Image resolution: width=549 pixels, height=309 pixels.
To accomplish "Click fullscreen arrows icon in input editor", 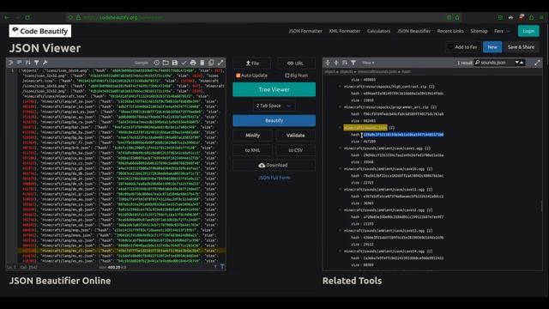I will [x=220, y=63].
